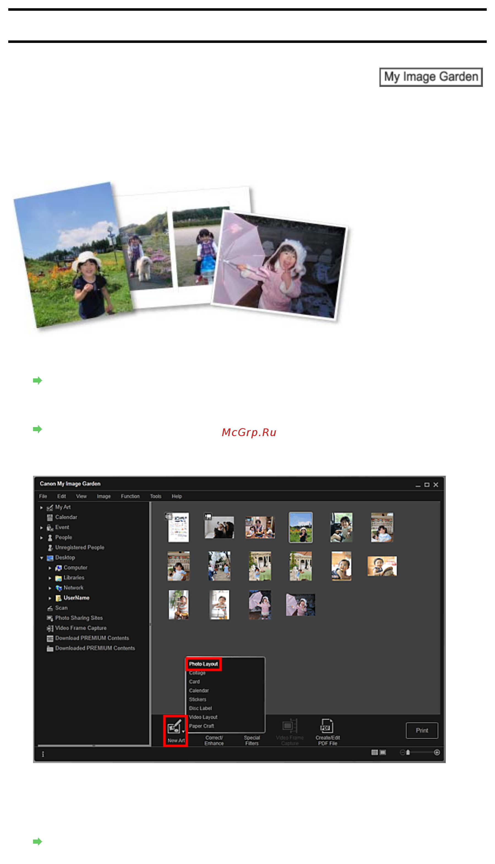Viewport: 495px width, 864px height.
Task: Click the information icon in status bar
Action: coord(43,755)
